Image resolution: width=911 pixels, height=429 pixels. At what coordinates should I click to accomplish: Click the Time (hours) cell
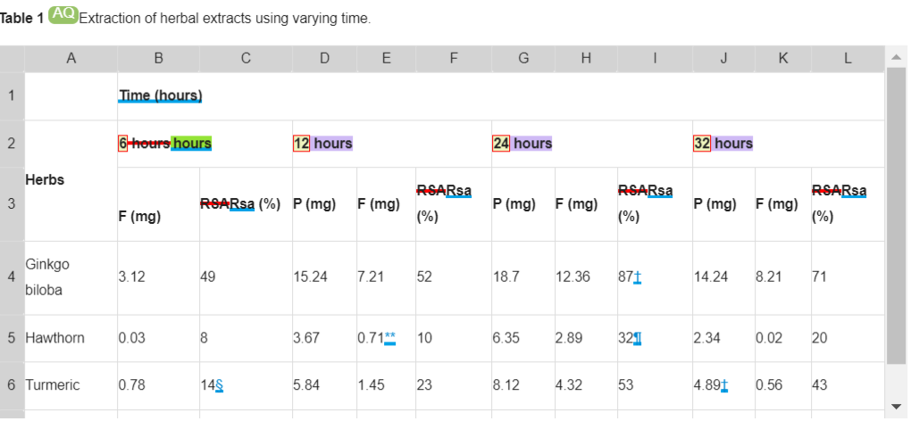tap(161, 95)
